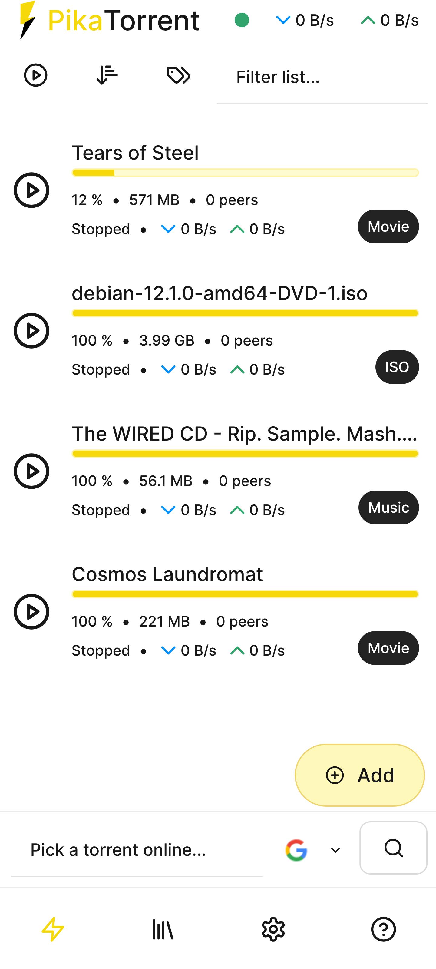The image size is (436, 969).
Task: Resume the debian-12.1.0 ISO torrent
Action: click(31, 331)
